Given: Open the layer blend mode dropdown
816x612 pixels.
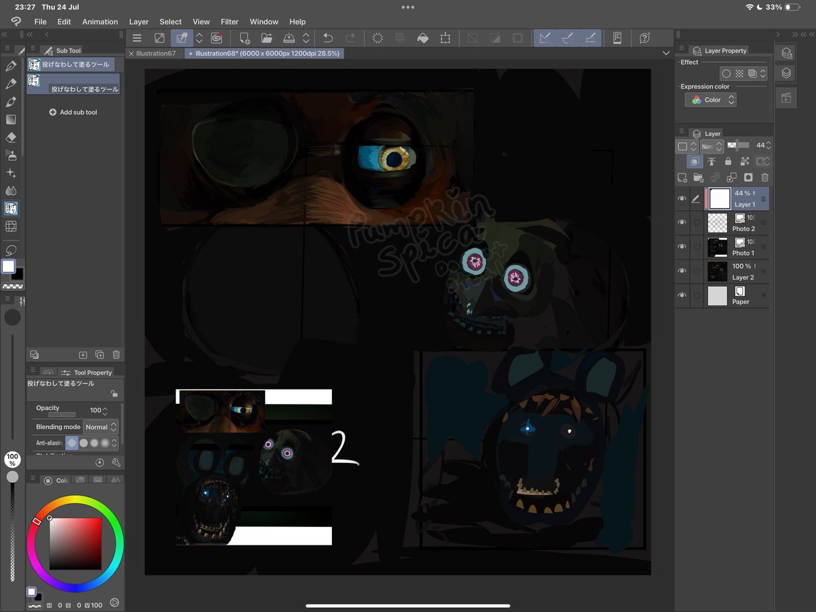Looking at the screenshot, I should tap(711, 146).
